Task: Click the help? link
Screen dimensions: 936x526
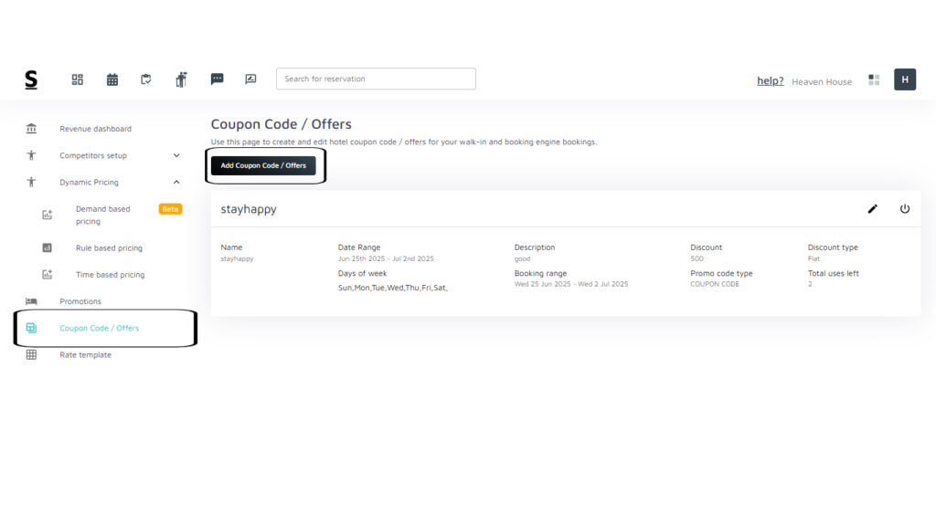Action: 770,81
